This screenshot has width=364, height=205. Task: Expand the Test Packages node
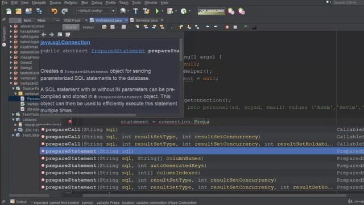coord(13,114)
